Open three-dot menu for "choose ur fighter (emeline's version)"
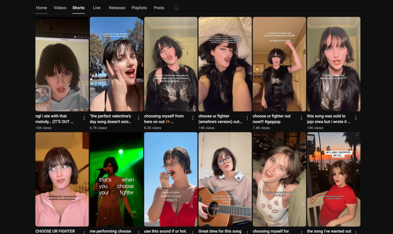 coord(247,118)
